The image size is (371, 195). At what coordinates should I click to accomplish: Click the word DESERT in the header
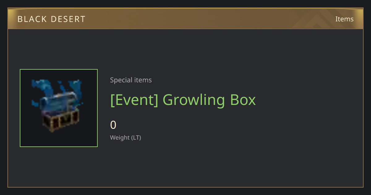67,19
